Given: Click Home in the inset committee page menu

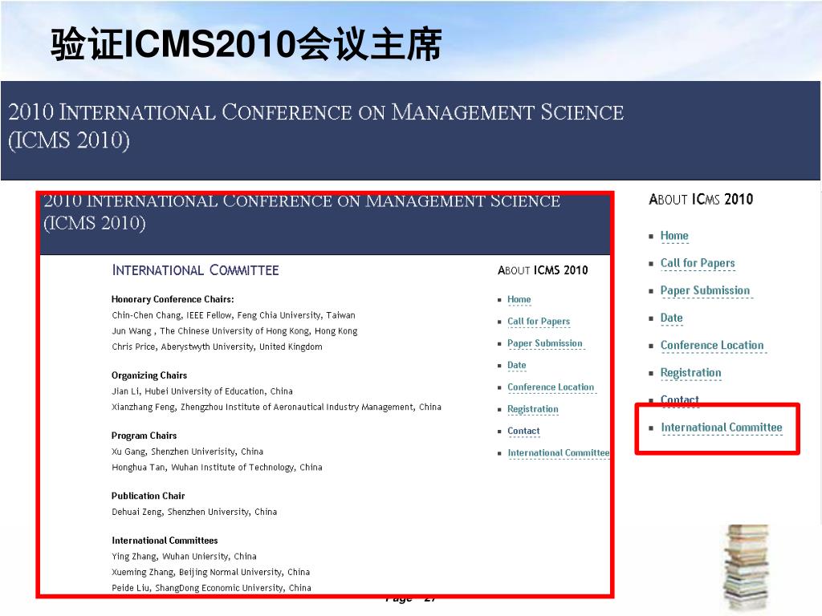Looking at the screenshot, I should tap(519, 299).
